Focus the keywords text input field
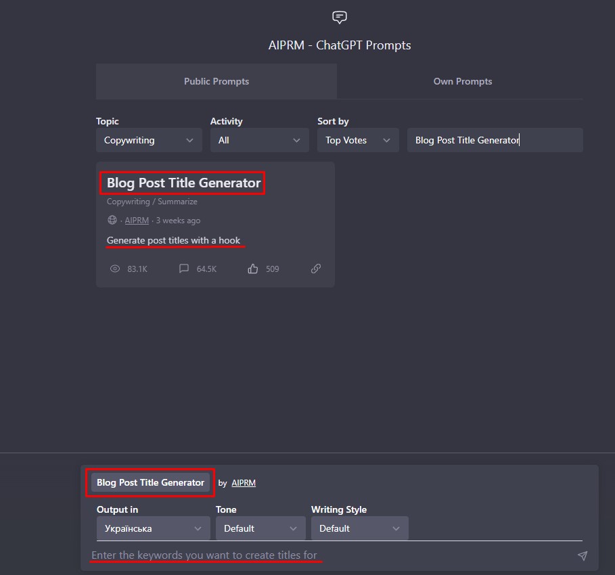 (x=332, y=555)
